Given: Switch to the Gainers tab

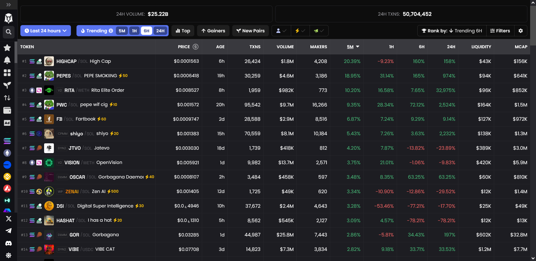Looking at the screenshot, I should [213, 31].
